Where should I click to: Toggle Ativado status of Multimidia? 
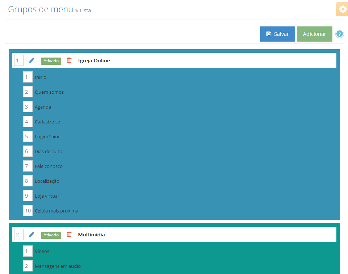coord(51,235)
